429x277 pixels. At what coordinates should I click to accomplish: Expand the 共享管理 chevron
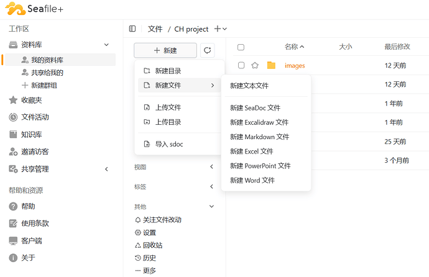pos(106,169)
